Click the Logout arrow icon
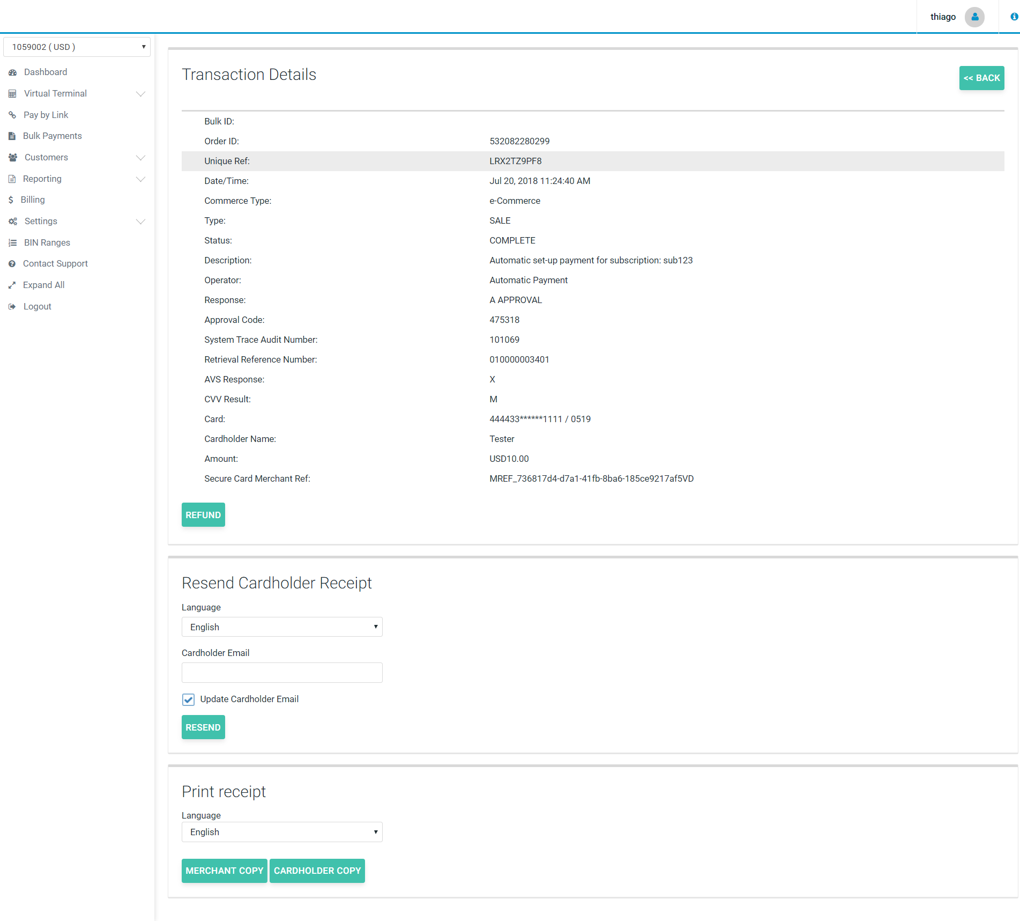Screen dimensions: 1020x921 coord(12,307)
